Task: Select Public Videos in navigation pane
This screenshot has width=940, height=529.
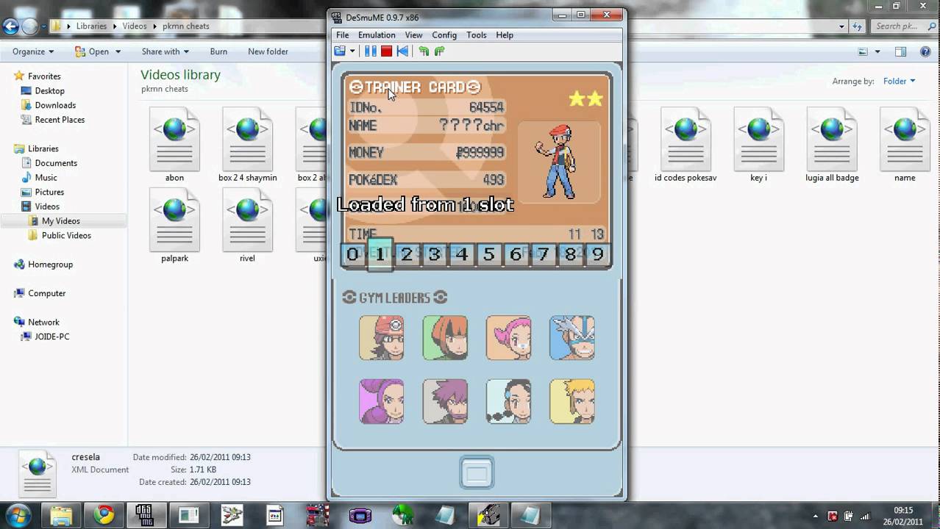Action: (66, 236)
